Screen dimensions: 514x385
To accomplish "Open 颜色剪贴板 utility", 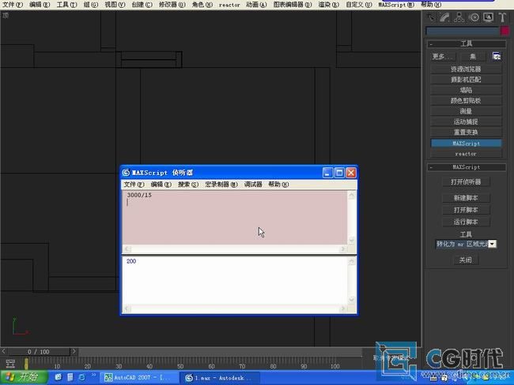I will [466, 100].
